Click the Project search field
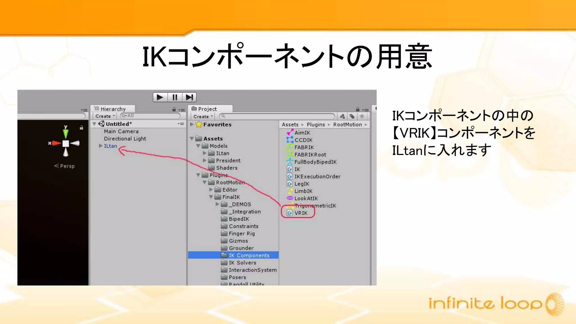Screen dimensions: 576x324 click(x=277, y=116)
